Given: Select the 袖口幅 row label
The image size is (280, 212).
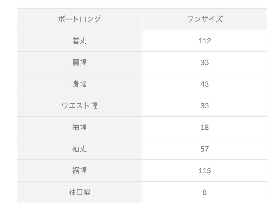Looking at the screenshot, I should [79, 192].
